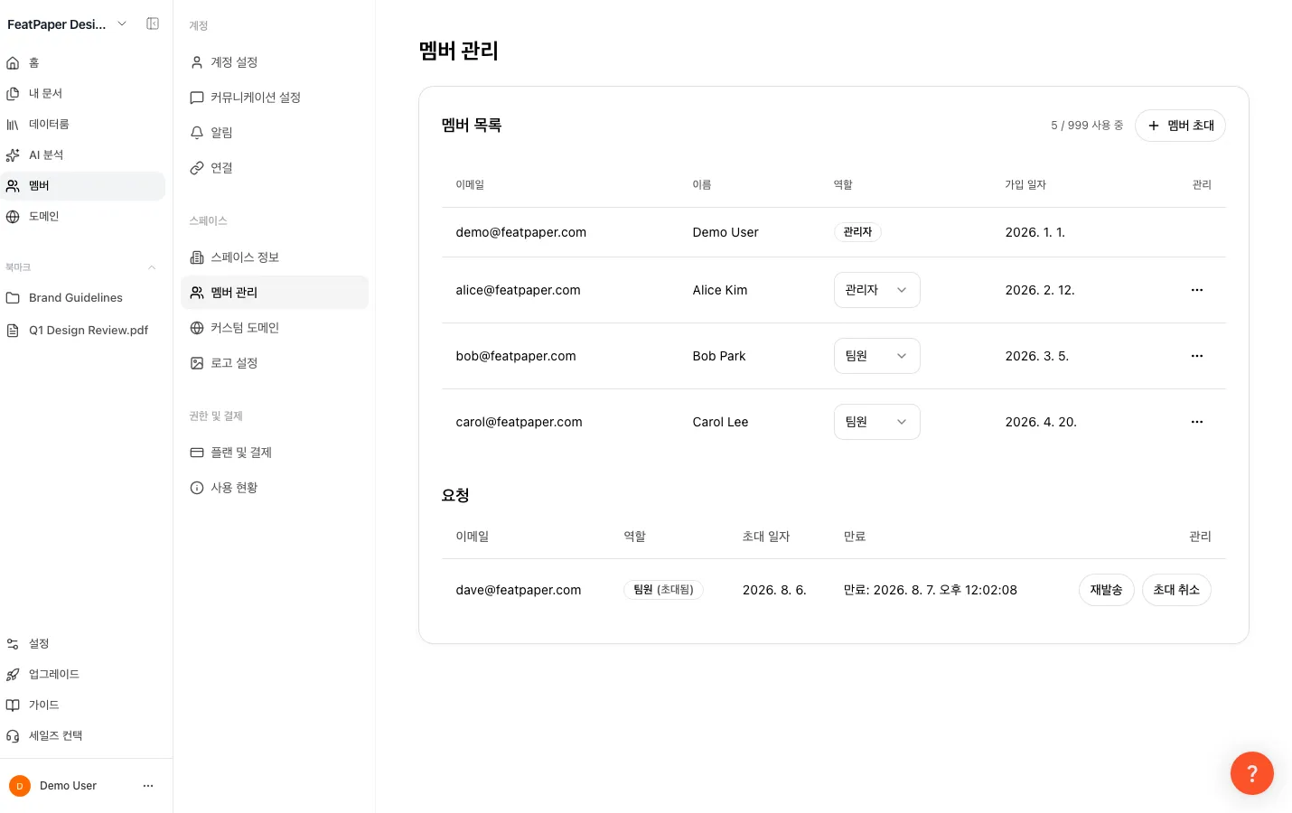
Task: Open 설정 at the sidebar bottom
Action: pyautogui.click(x=82, y=643)
